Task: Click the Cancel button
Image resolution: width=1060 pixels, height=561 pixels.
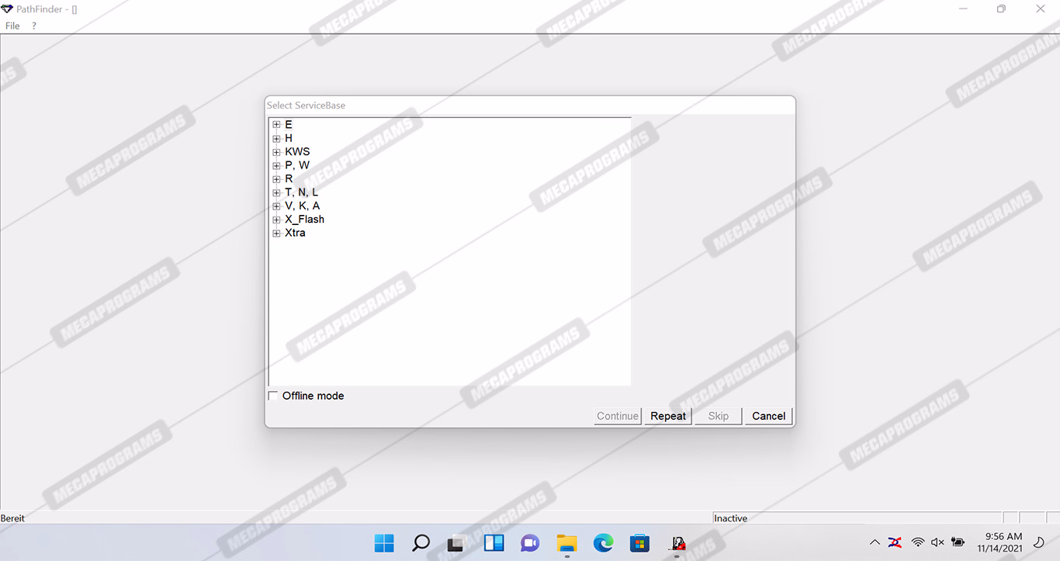Action: point(768,416)
